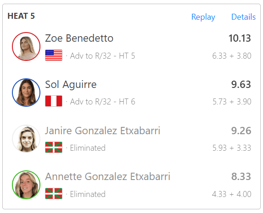Click the 10.13 heat total score

240,38
